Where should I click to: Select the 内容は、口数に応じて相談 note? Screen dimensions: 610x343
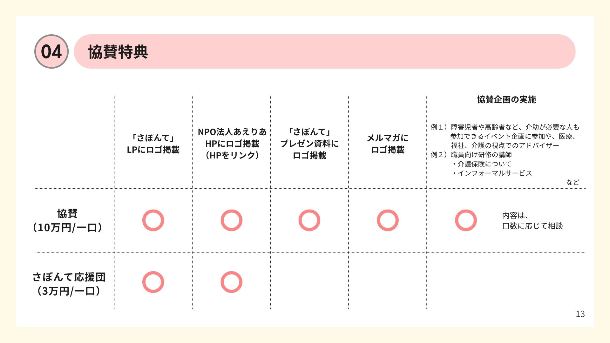(532, 221)
